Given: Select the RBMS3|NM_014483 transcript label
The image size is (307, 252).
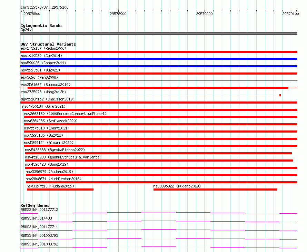Looking at the screenshot, I should [x=36, y=218].
